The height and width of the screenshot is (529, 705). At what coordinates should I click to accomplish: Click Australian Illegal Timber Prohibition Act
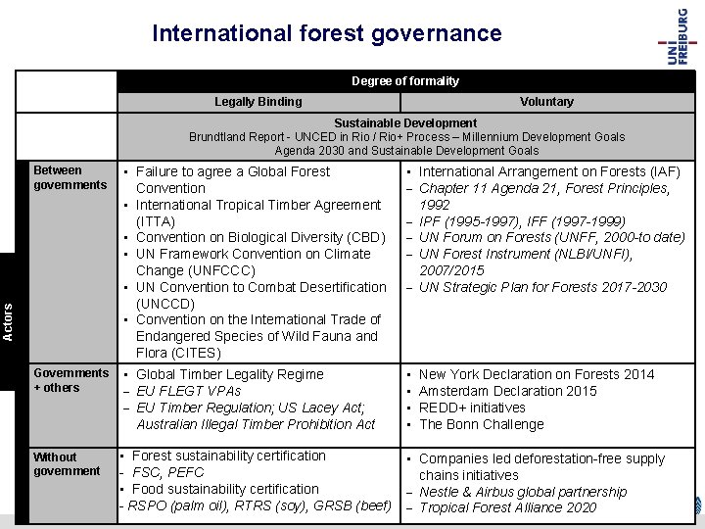pos(256,424)
